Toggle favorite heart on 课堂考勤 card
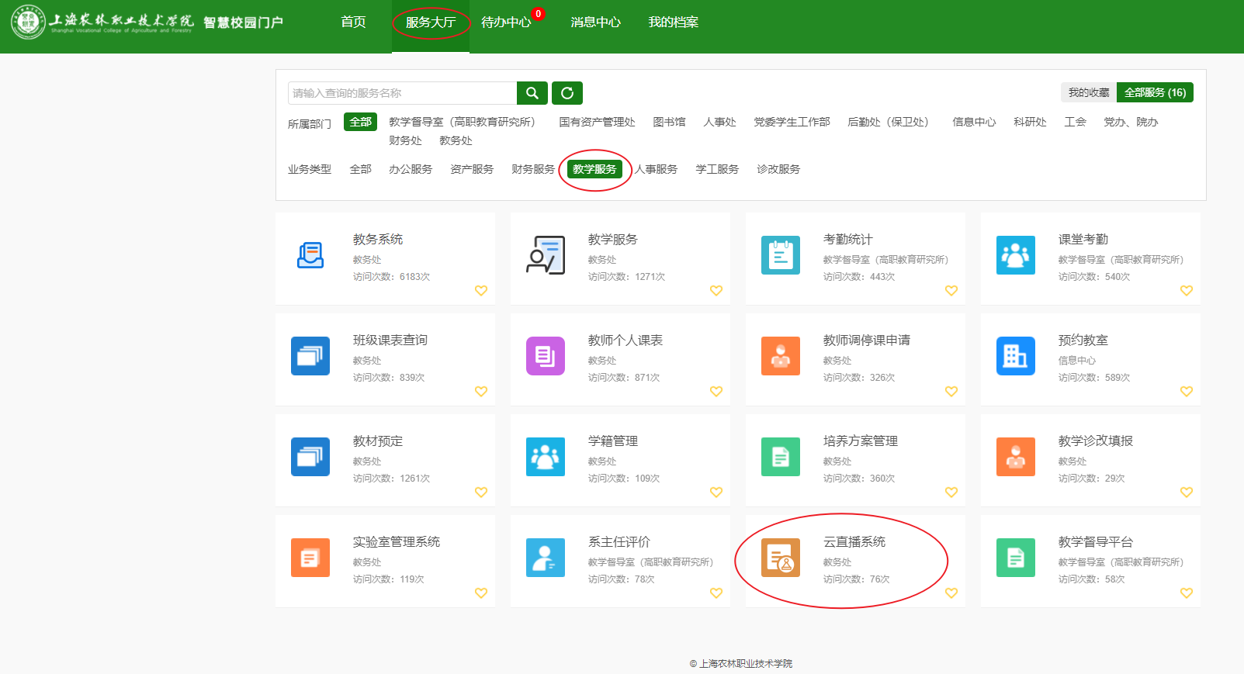The width and height of the screenshot is (1244, 674). click(1186, 291)
